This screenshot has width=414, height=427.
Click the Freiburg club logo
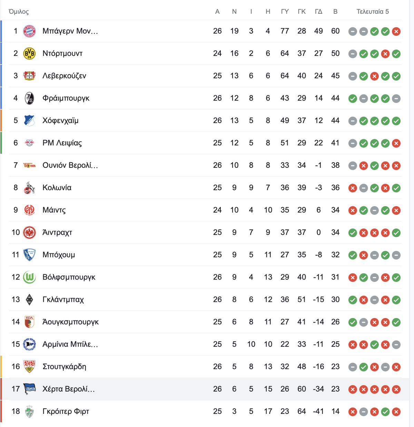[x=29, y=98]
